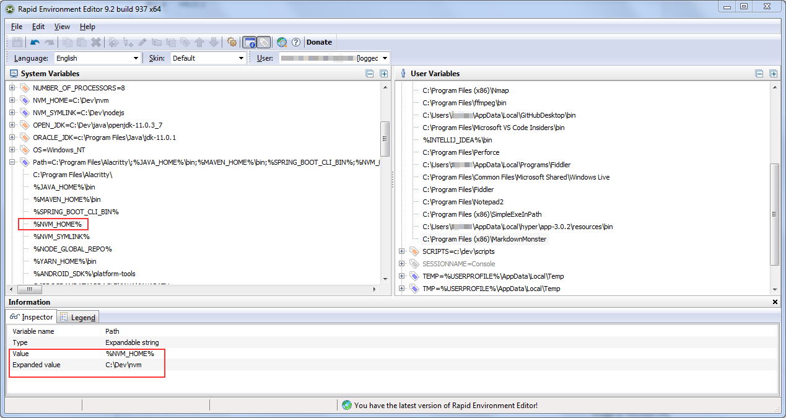
Task: Select C:\Program Files\ffmpeg\bin entry
Action: coord(465,103)
